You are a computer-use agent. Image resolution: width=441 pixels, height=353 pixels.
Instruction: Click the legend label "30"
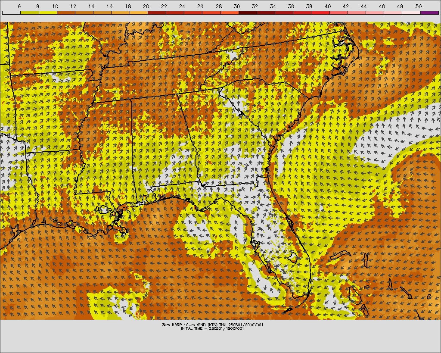pos(237,6)
